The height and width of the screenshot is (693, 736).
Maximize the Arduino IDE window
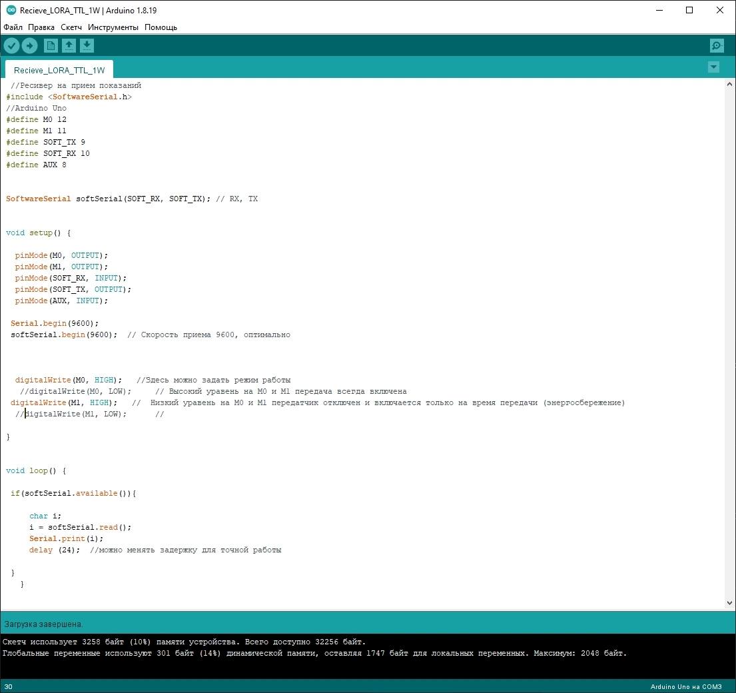click(689, 10)
